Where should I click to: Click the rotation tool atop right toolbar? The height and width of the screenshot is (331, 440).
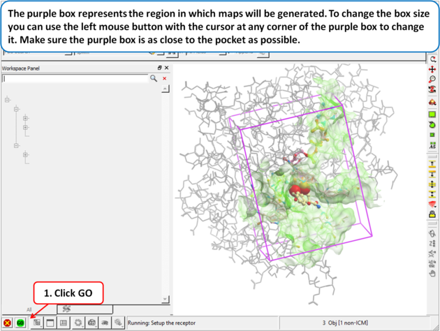coord(433,59)
